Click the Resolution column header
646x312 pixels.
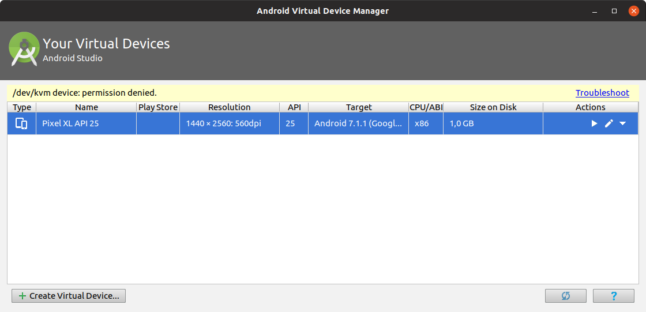point(230,107)
